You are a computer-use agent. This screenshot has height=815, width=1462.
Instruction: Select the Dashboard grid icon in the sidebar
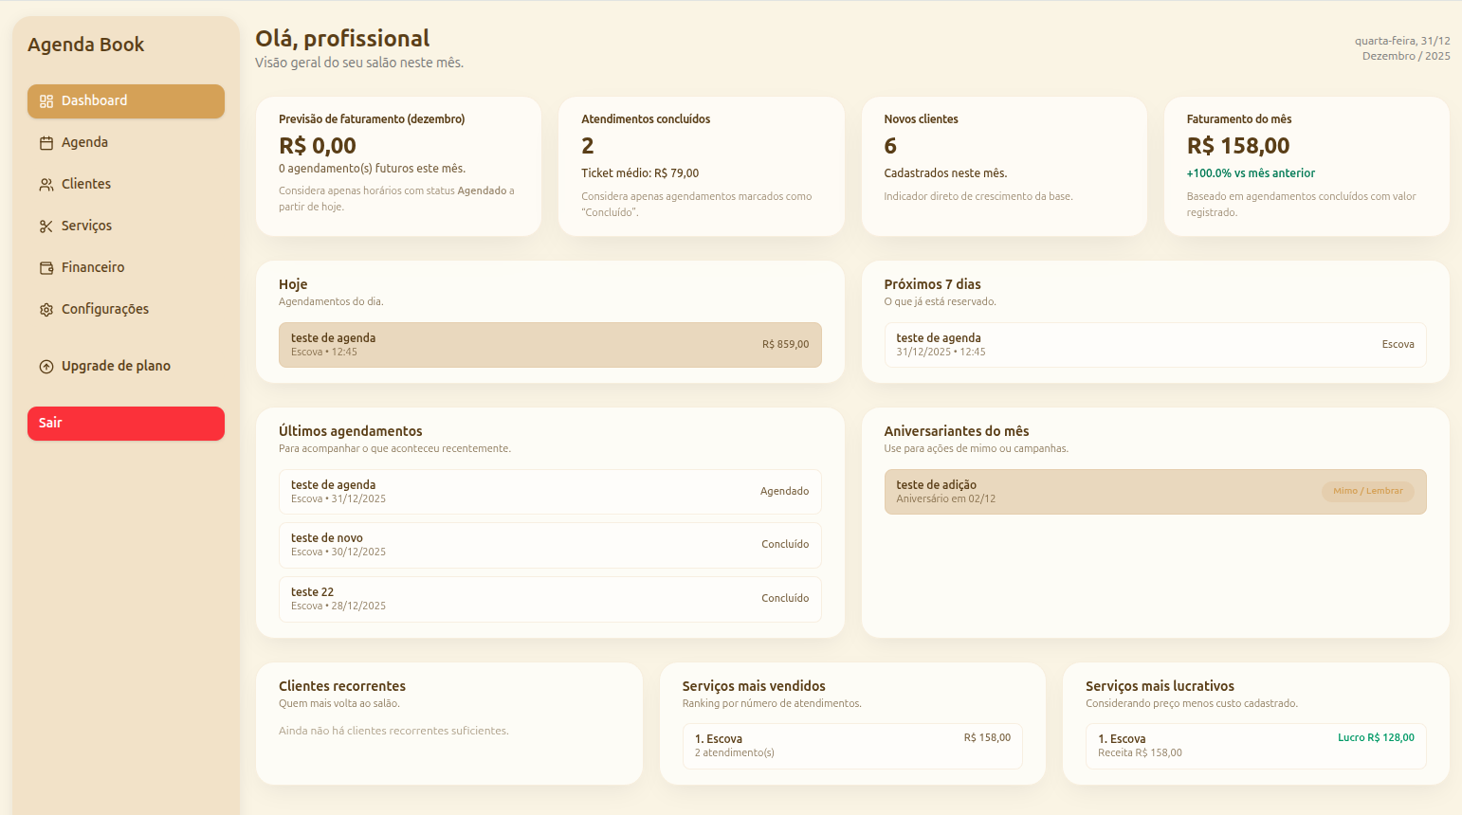click(45, 100)
